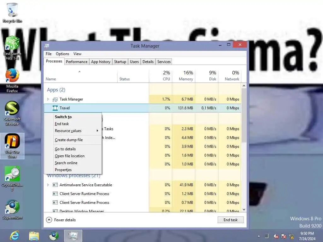Launch Mozilla Firefox from the desktop
The height and width of the screenshot is (242, 323).
click(12, 81)
